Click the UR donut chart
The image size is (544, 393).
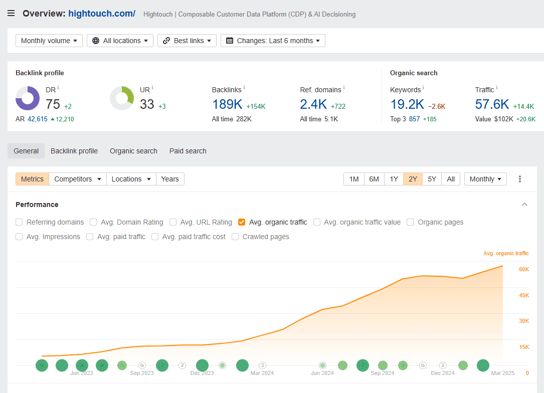pyautogui.click(x=122, y=98)
